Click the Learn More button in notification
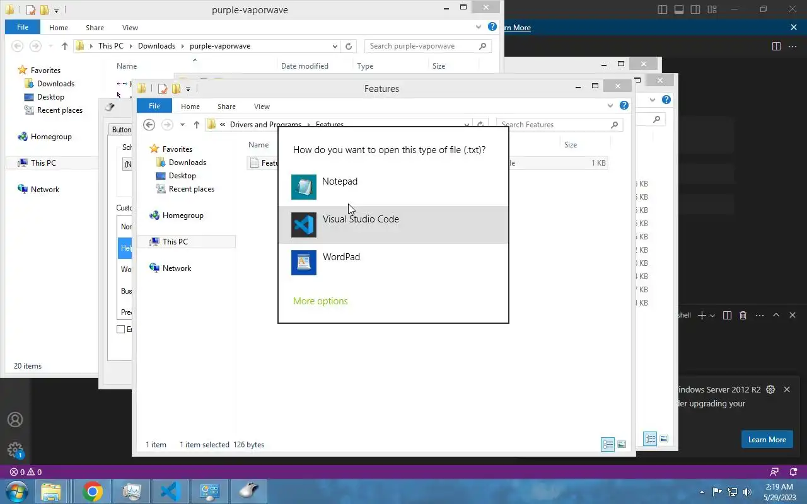Viewport: 807px width, 504px height. point(767,440)
